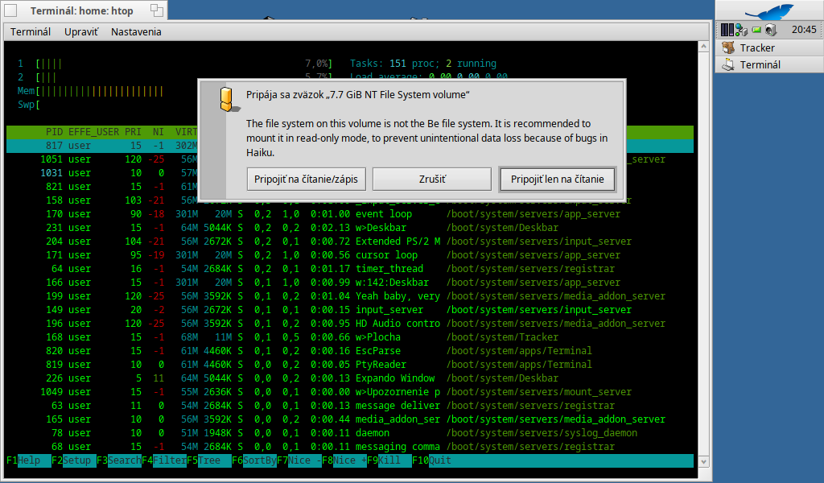This screenshot has width=824, height=483.
Task: Select process row 'w>Upozornenie p'
Action: pos(350,391)
